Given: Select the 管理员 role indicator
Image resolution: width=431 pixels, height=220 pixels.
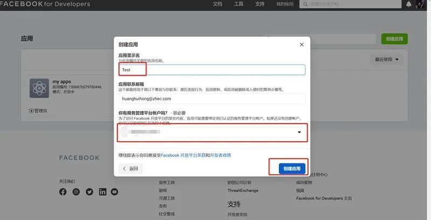Looking at the screenshot, I should coord(38,111).
